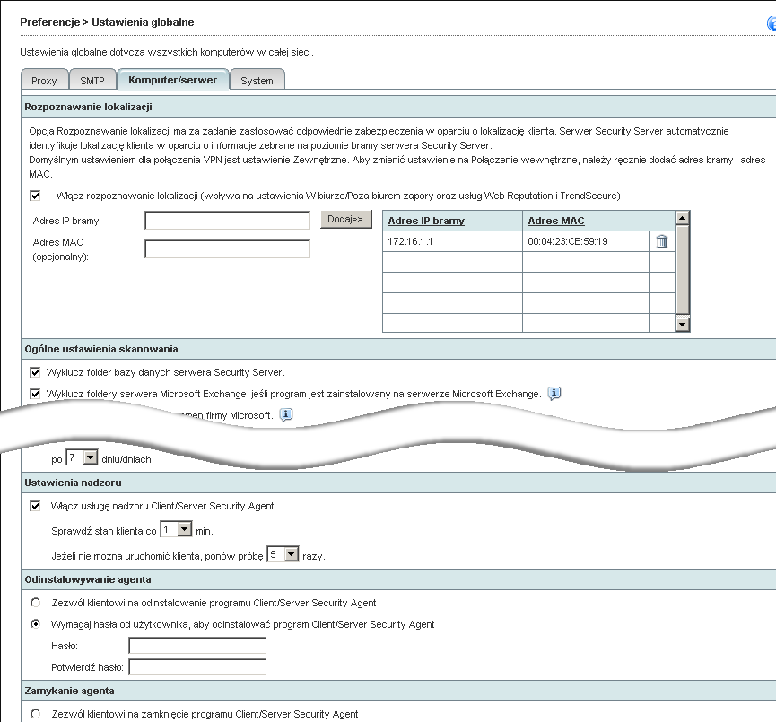Select the 172.16.1.1 table cell
Image resolution: width=776 pixels, height=722 pixels.
pyautogui.click(x=452, y=241)
